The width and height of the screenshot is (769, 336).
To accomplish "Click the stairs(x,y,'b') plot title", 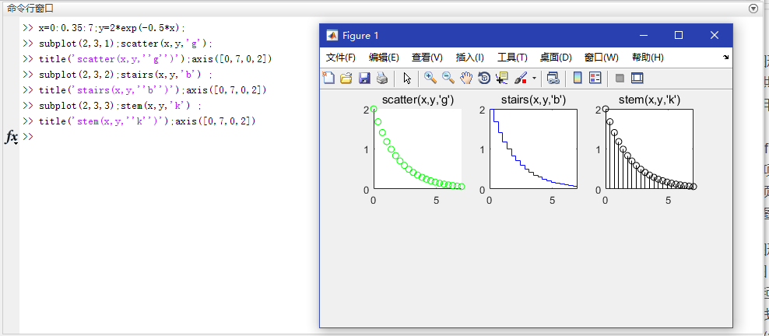I will click(x=534, y=100).
